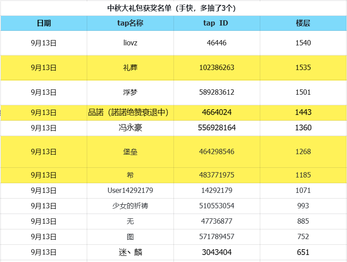Screen dimensions: 347x262
Task: Click the name cell User14292179
Action: click(130, 191)
